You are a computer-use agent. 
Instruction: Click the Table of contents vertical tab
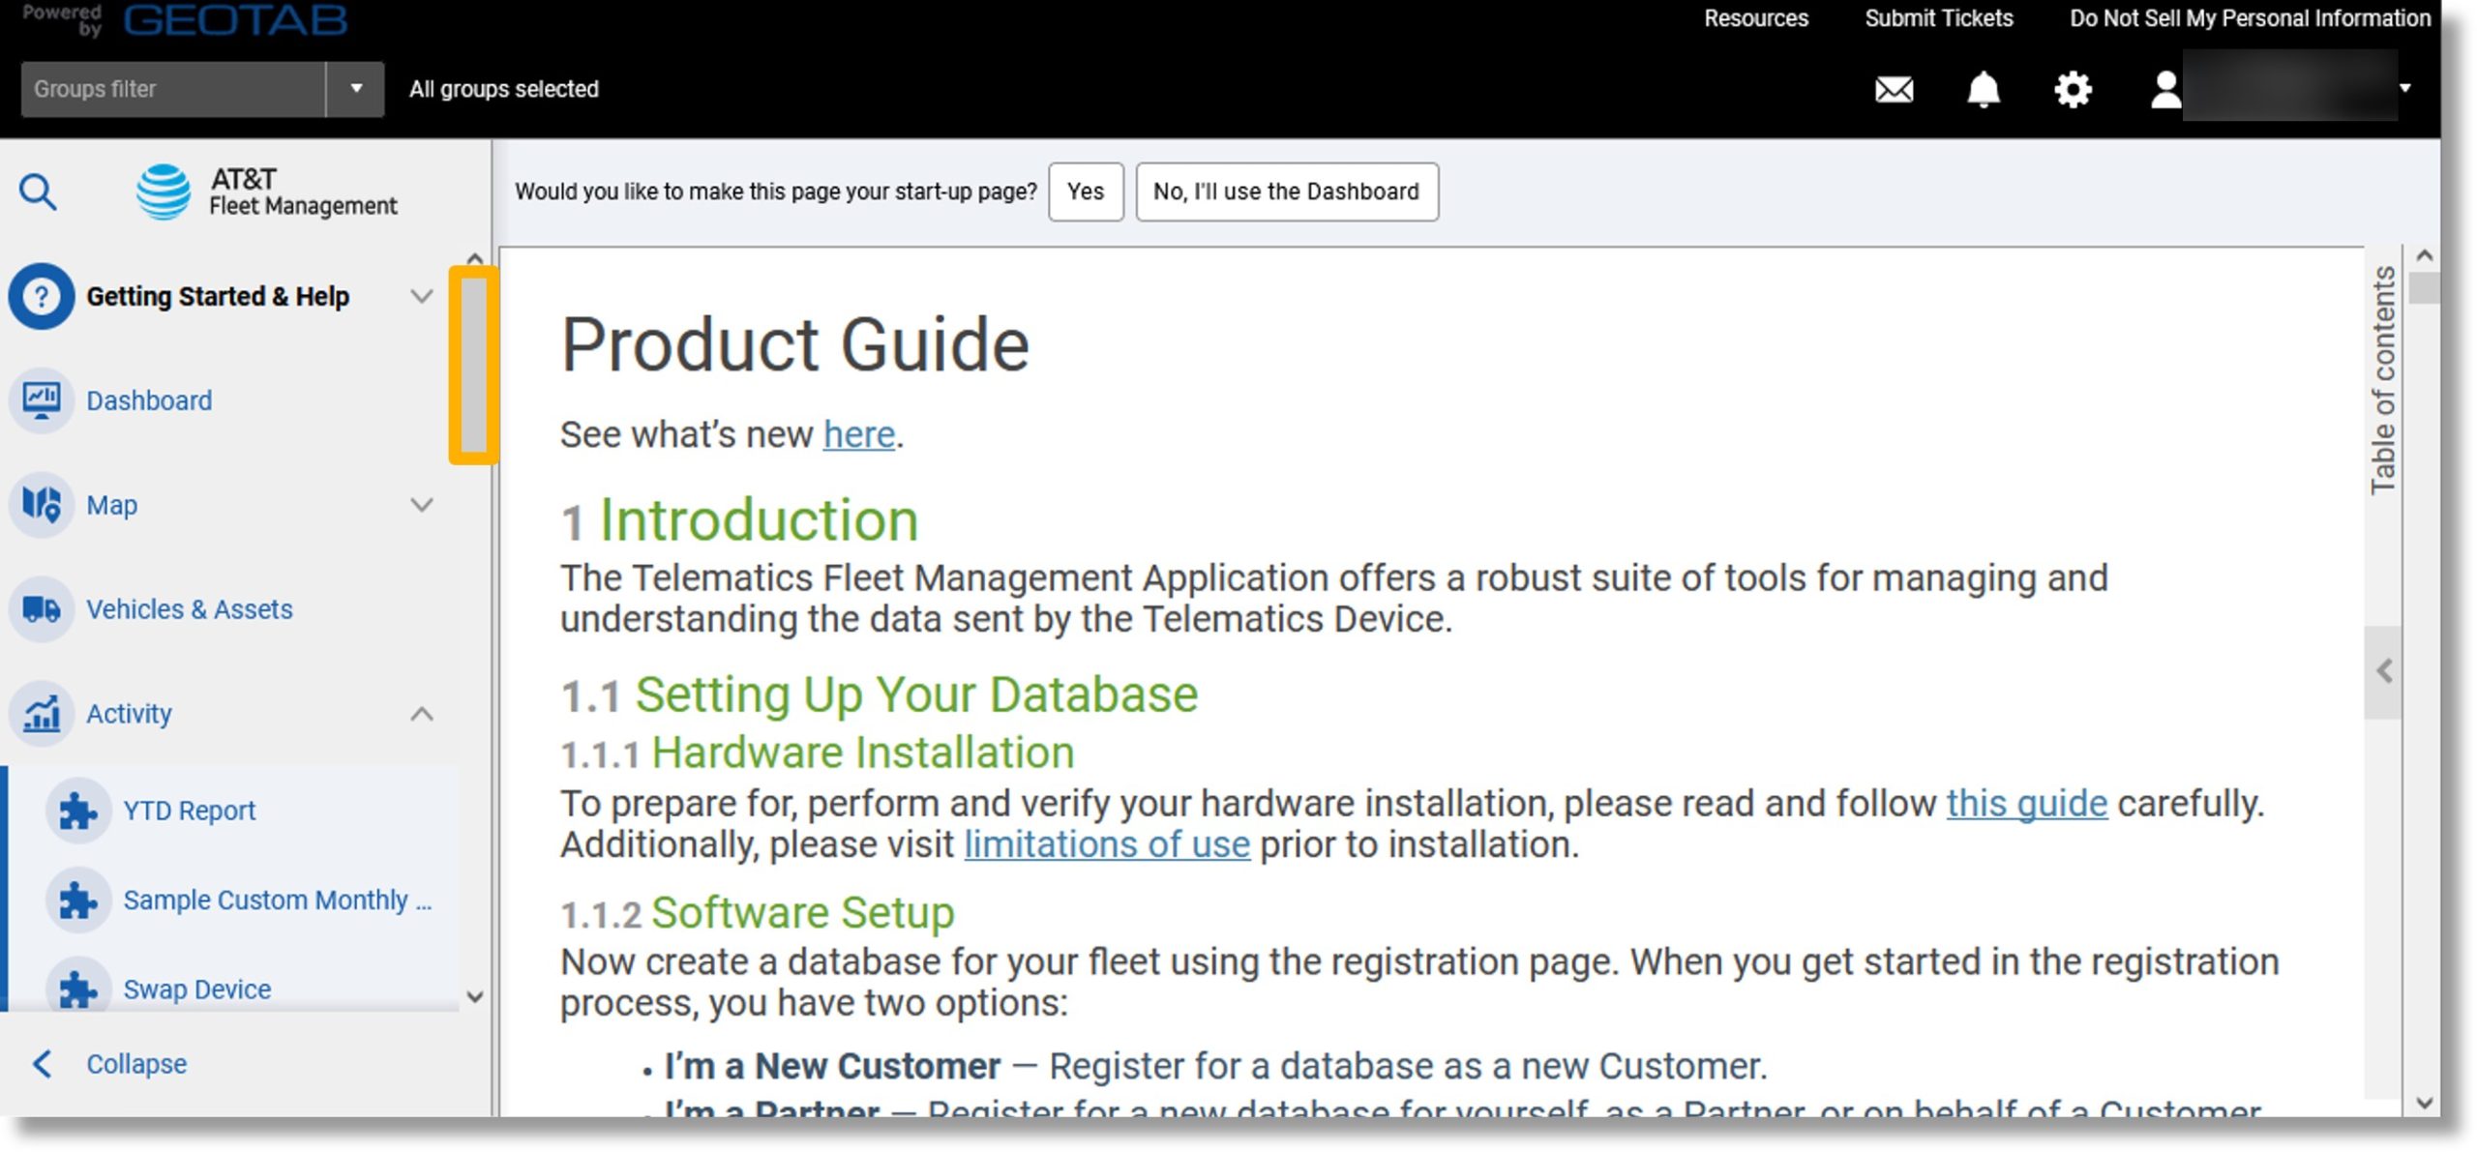[2383, 380]
